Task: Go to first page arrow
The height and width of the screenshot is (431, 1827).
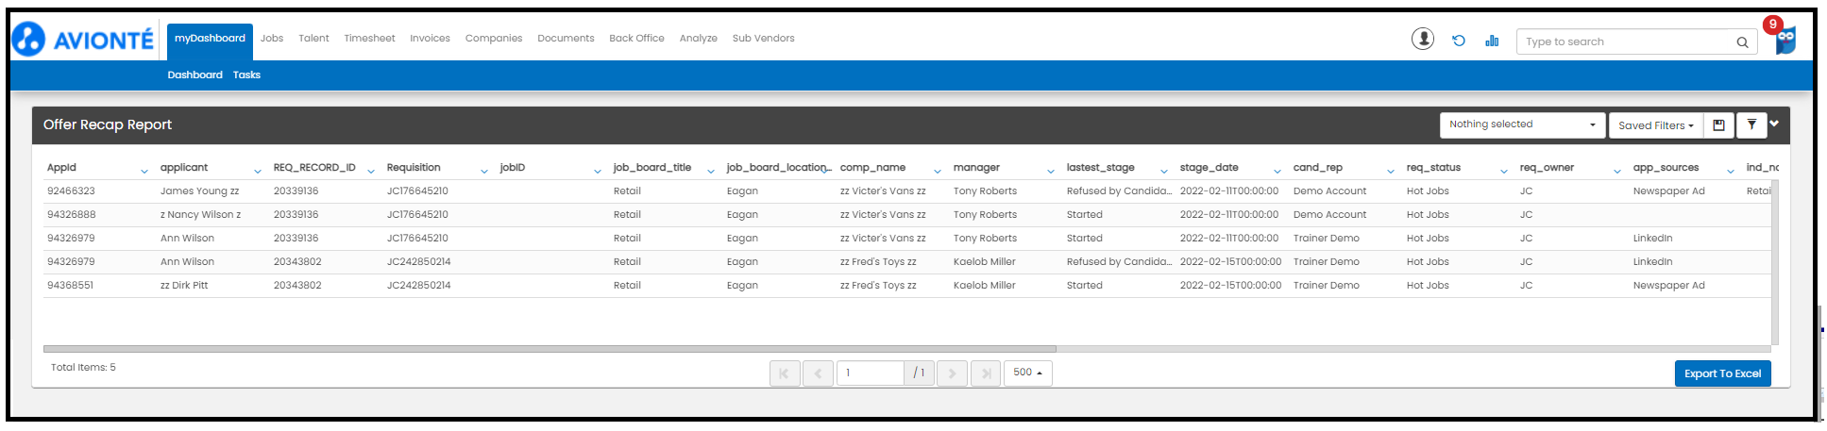Action: [785, 373]
